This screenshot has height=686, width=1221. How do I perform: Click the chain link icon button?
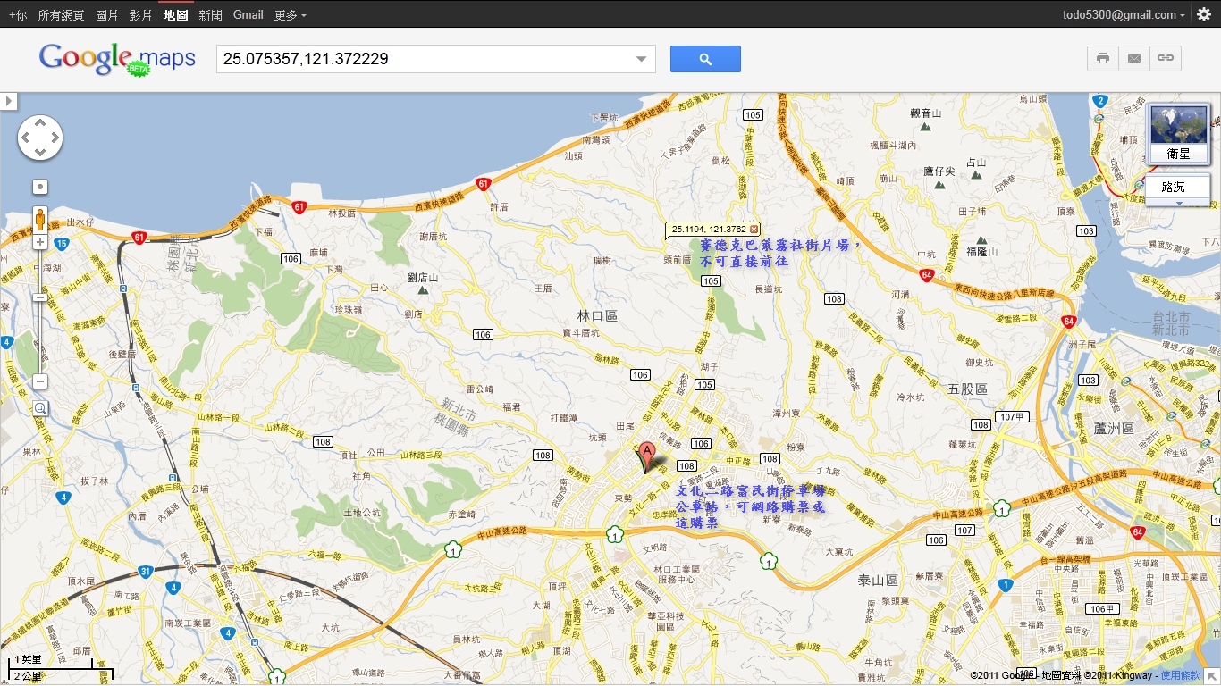pos(1166,58)
